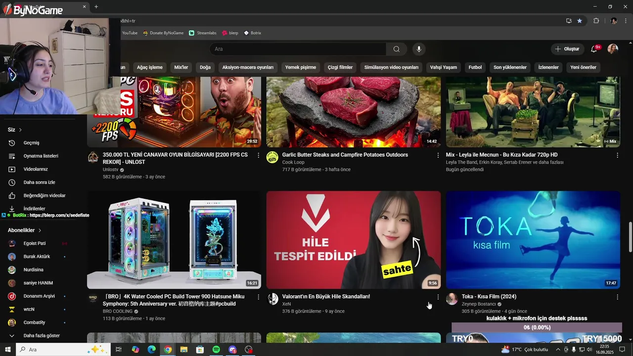Open Donanım Arşivi subscription channel
Viewport: 633px width, 356px height.
40,296
